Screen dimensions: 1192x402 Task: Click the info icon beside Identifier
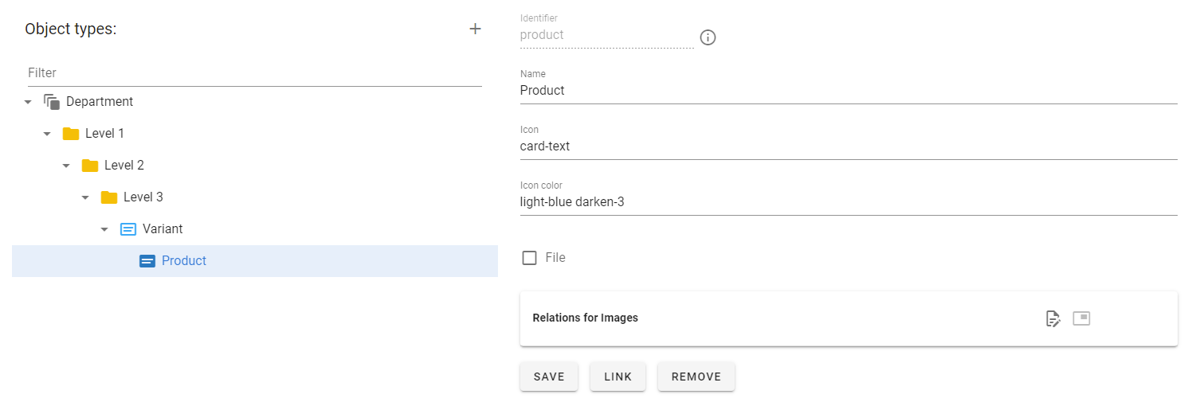click(x=708, y=37)
